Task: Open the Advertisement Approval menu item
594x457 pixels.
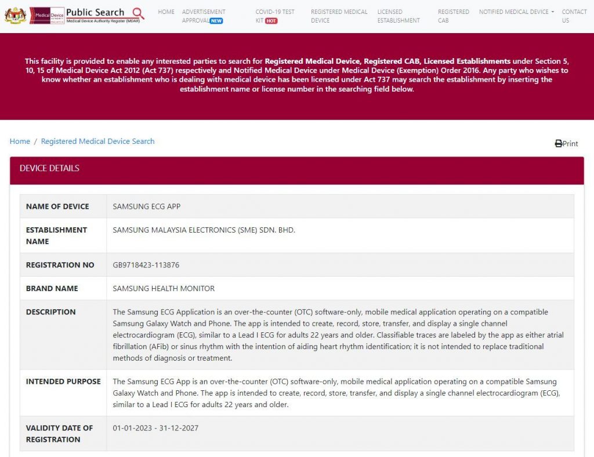Action: [204, 16]
